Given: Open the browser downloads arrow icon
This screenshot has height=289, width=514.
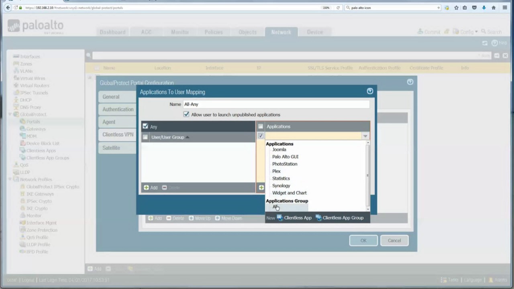Looking at the screenshot, I should 484,8.
